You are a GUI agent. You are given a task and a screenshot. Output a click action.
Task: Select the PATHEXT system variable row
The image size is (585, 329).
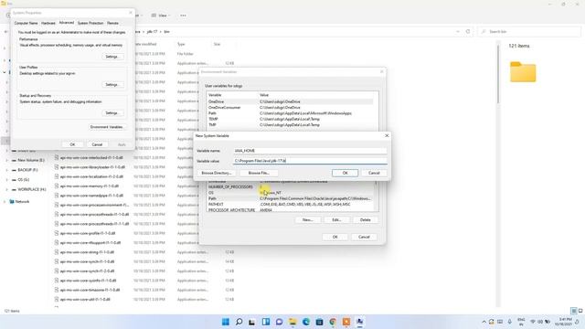[291, 205]
